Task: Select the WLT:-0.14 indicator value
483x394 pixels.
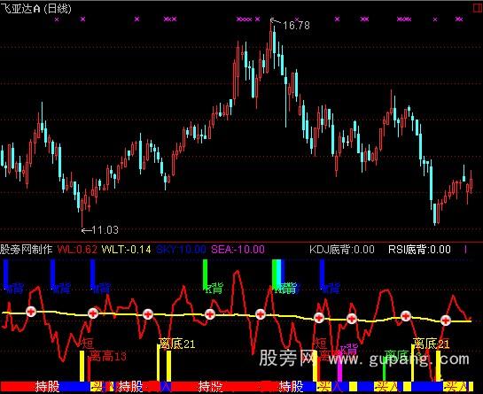Action: (127, 250)
